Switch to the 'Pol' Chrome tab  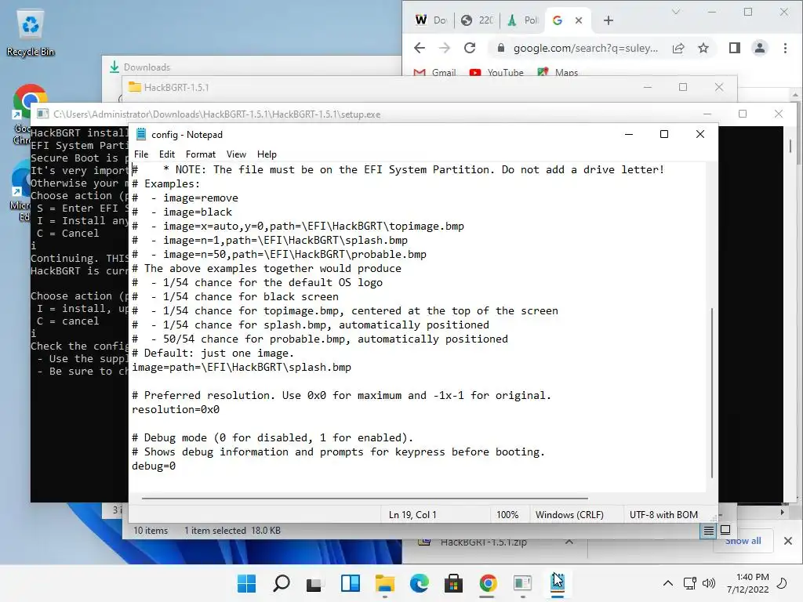523,20
